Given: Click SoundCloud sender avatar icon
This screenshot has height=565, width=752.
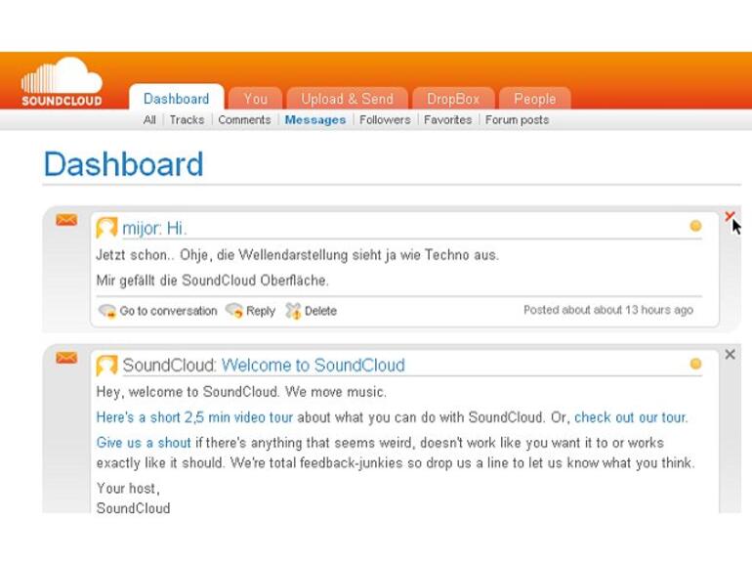Looking at the screenshot, I should coord(106,366).
